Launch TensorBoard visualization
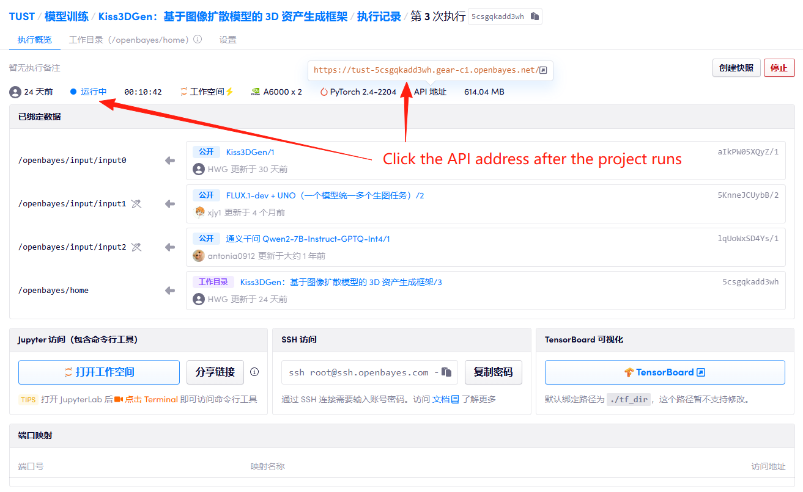Viewport: 803px width, 492px height. 664,372
